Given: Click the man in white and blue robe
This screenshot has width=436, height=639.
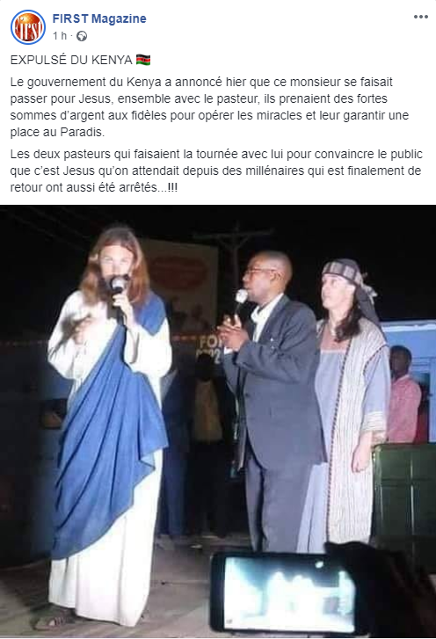Looking at the screenshot, I should pyautogui.click(x=108, y=424).
